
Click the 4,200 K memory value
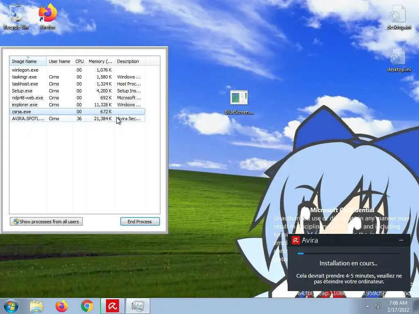[x=104, y=91]
